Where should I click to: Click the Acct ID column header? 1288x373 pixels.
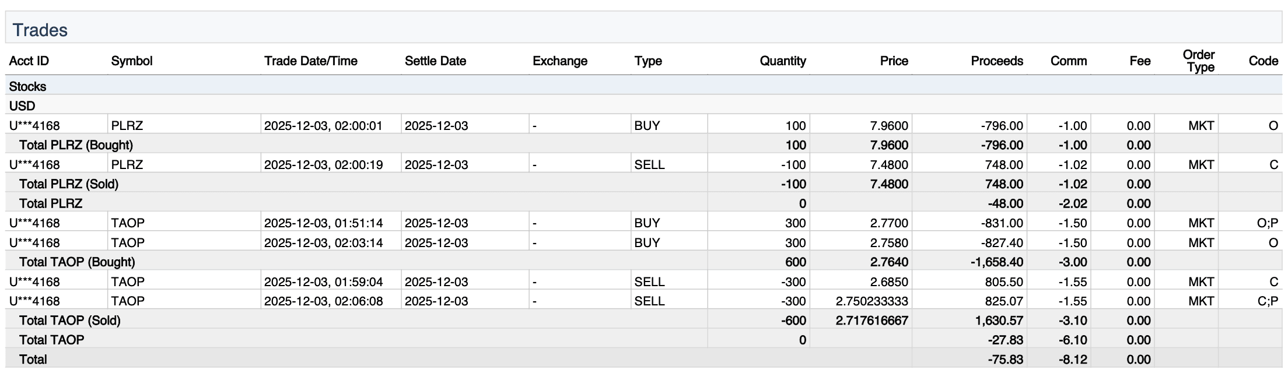pyautogui.click(x=29, y=61)
